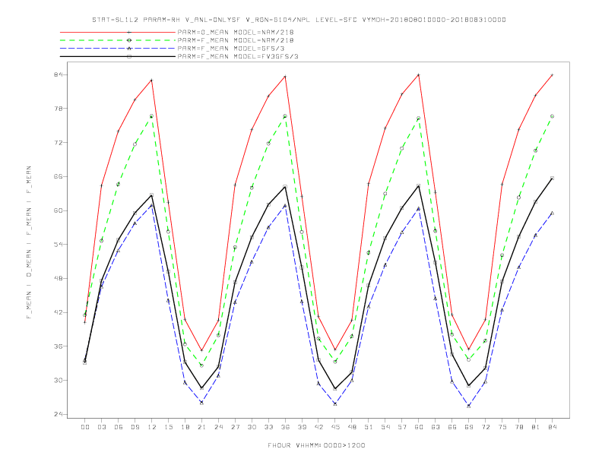Image resolution: width=602 pixels, height=465 pixels.
Task: Click x-axis forecast hour label 60
Action: [419, 427]
